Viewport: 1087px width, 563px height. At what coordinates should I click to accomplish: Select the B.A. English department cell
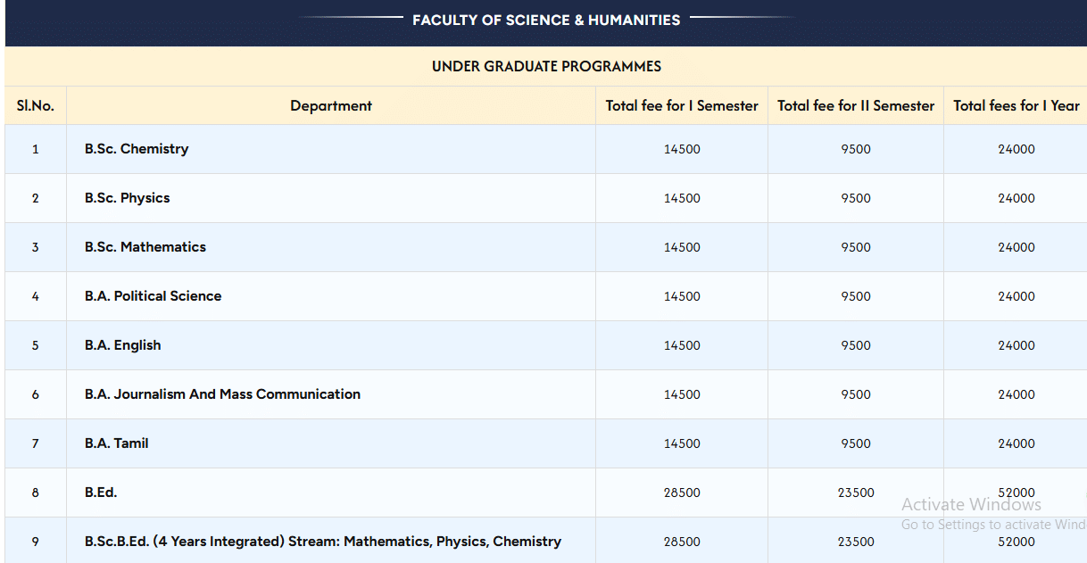point(123,345)
